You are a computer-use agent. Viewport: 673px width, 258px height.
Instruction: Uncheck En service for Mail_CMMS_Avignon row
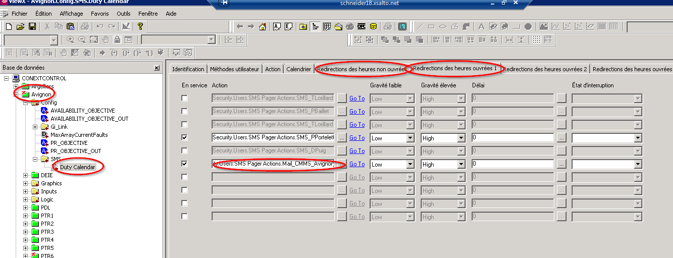tap(184, 164)
